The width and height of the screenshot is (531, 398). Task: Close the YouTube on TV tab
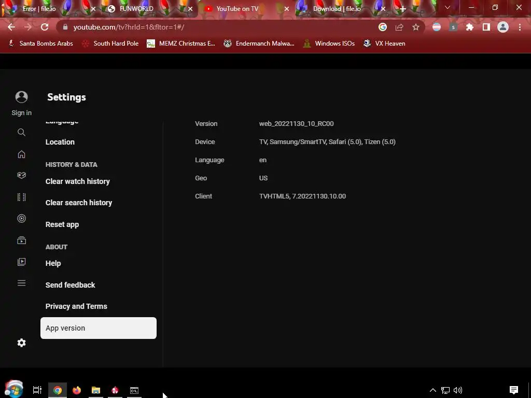[287, 9]
